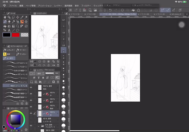Click Redo in the command bar
The height and width of the screenshot is (132, 189).
(x=116, y=10)
